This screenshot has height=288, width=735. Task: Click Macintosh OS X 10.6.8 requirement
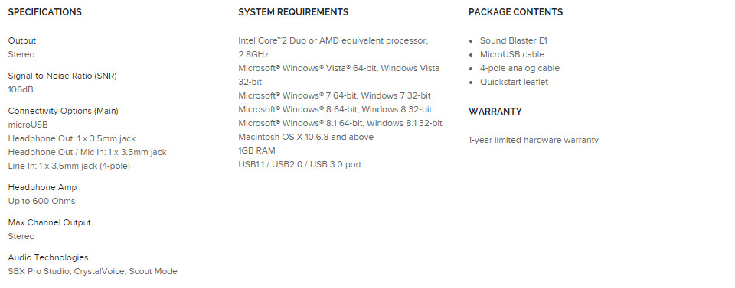(306, 137)
